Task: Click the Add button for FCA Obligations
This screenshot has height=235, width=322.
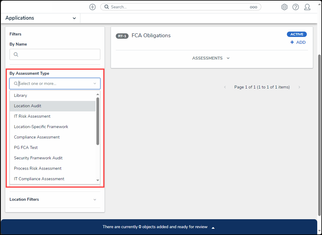Action: (x=298, y=42)
